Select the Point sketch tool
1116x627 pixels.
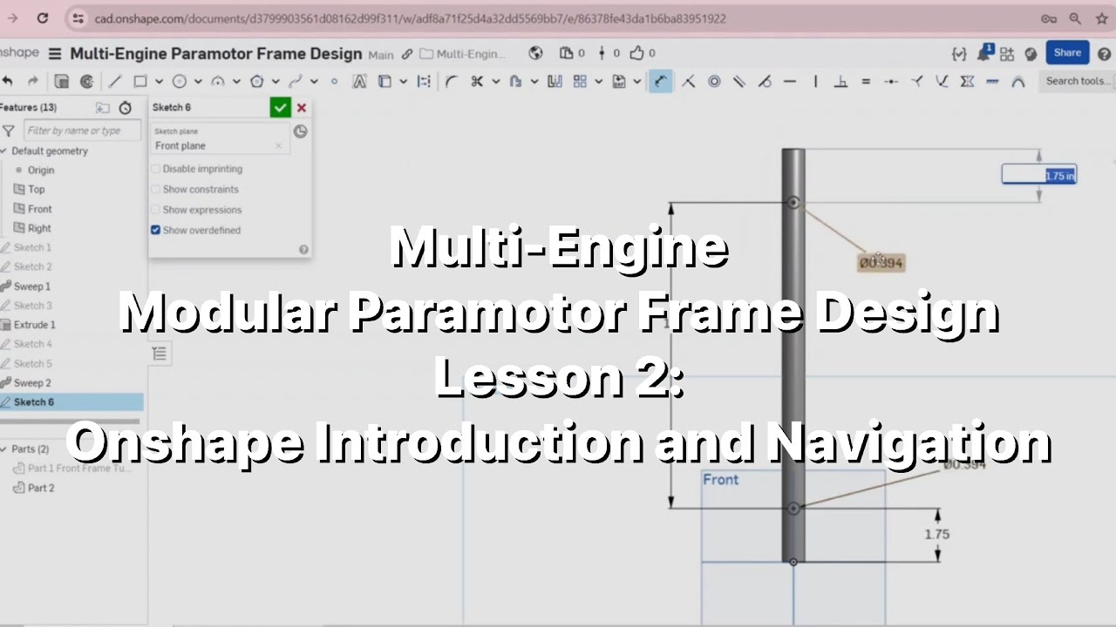pos(334,81)
